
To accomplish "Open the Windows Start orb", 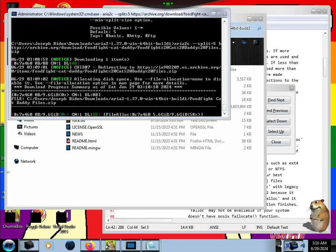I will coord(9,245).
